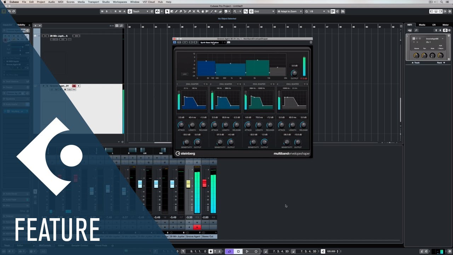Click the Steinberg logo in plugin
Image resolution: width=453 pixels, height=255 pixels.
185,154
